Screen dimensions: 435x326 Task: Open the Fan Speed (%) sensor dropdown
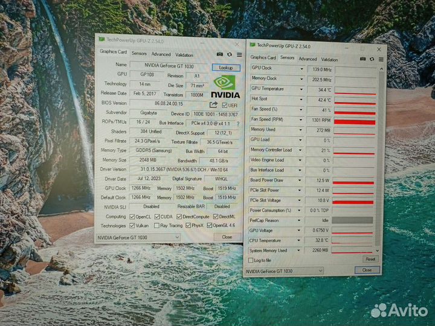tap(301, 109)
